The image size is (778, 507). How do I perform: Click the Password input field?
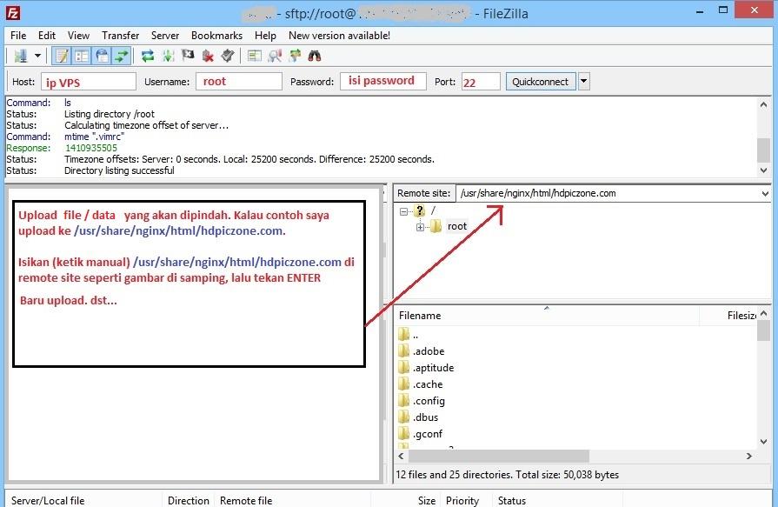[383, 82]
